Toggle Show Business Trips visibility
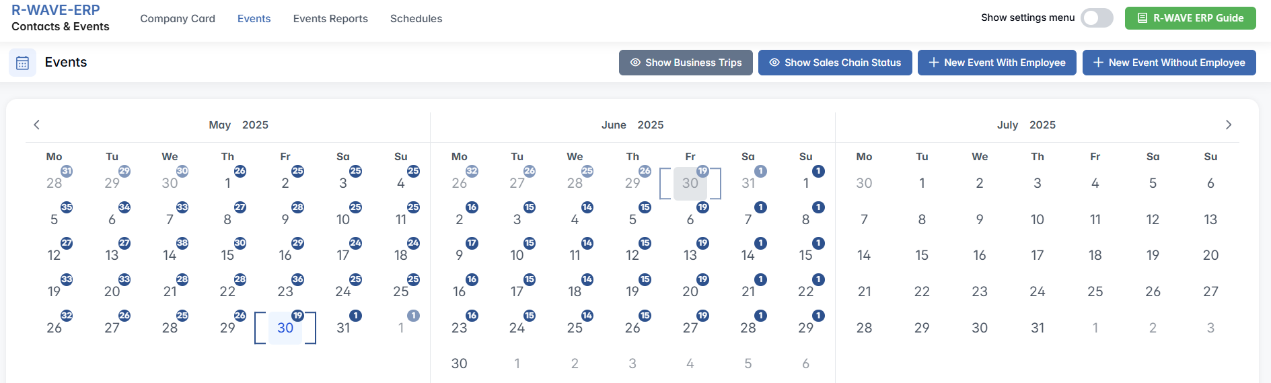Image resolution: width=1271 pixels, height=383 pixels. point(686,63)
